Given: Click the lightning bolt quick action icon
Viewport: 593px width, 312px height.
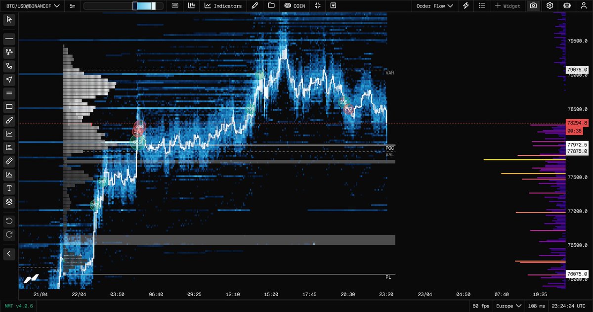Looking at the screenshot, I should pyautogui.click(x=466, y=6).
